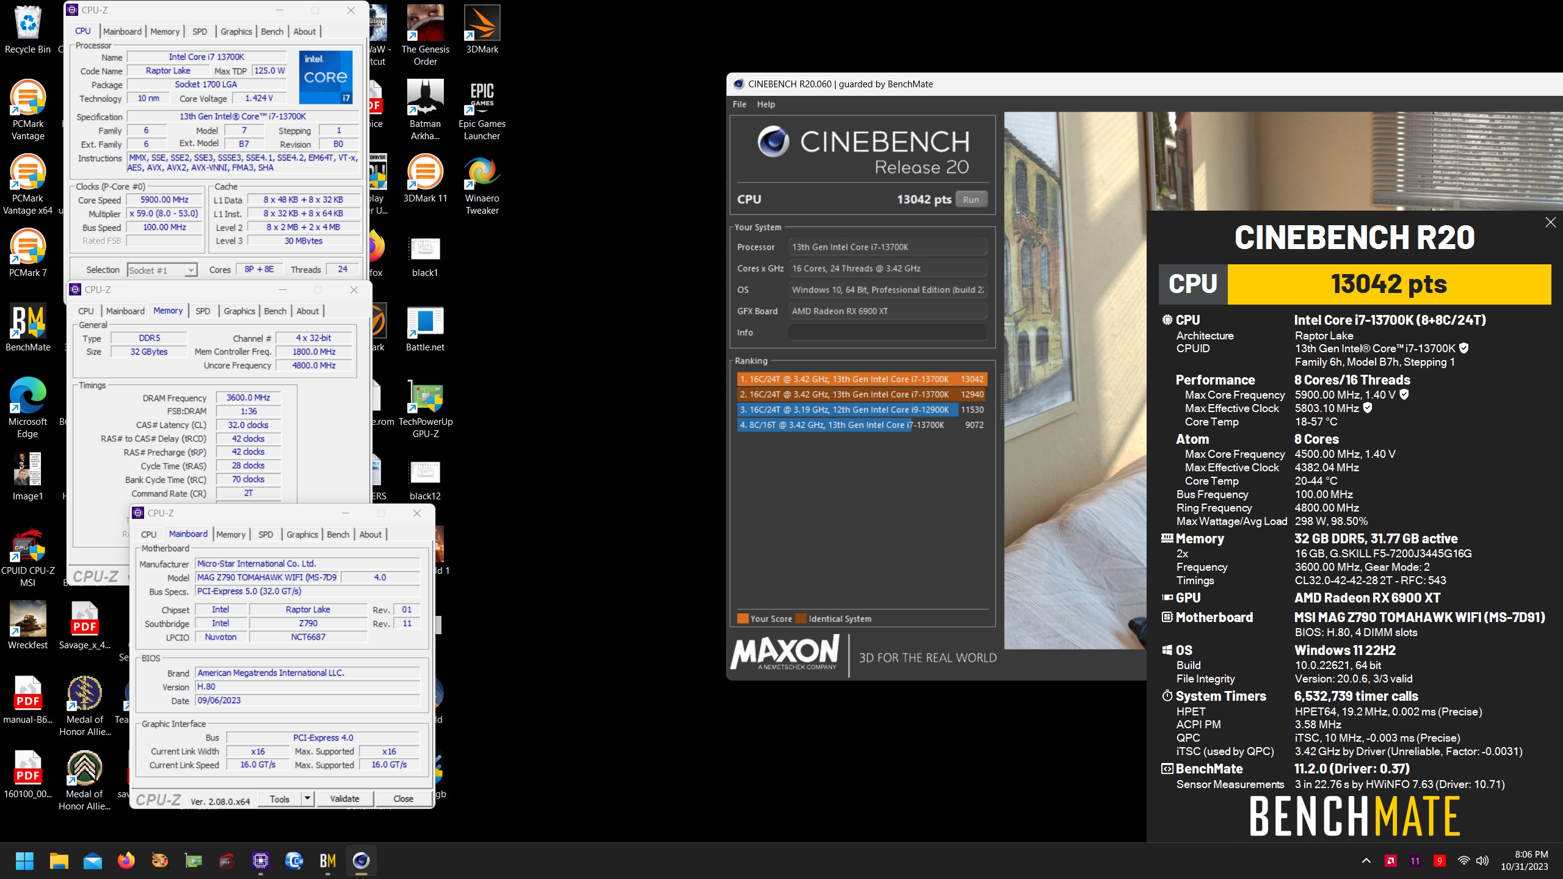Viewport: 1563px width, 879px height.
Task: Open Batman Arkham desktop shortcut
Action: 425,110
